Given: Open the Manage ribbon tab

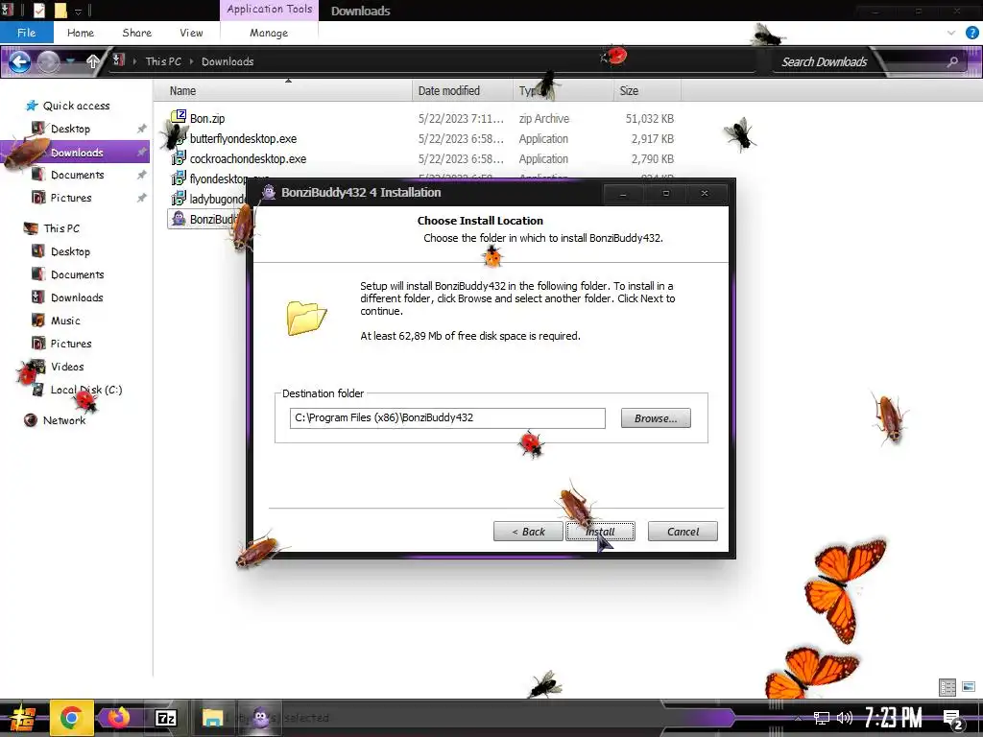Looking at the screenshot, I should point(269,33).
